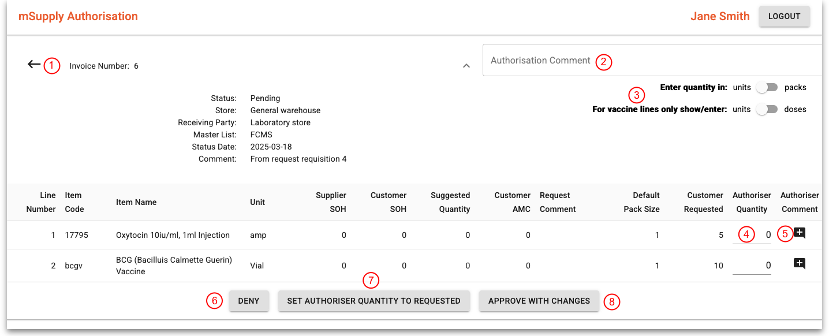Switch vaccine lines from units to doses

click(x=767, y=109)
